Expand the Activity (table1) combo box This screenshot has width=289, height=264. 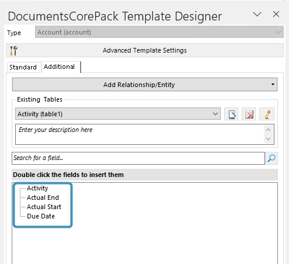[118, 114]
